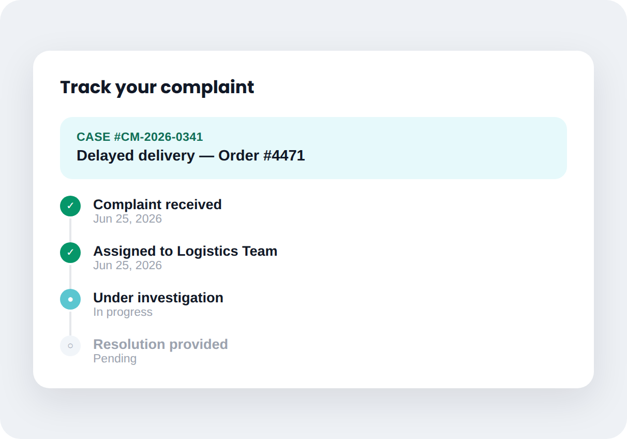
Task: Click the Jun 25, 2026 date under Assigned to Logistics Team
Action: 127,265
